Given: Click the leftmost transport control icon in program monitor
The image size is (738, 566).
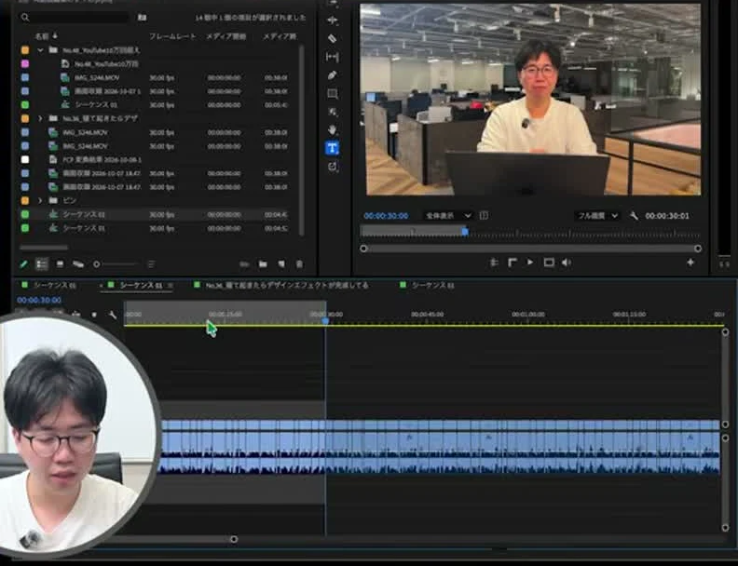Looking at the screenshot, I should (494, 263).
